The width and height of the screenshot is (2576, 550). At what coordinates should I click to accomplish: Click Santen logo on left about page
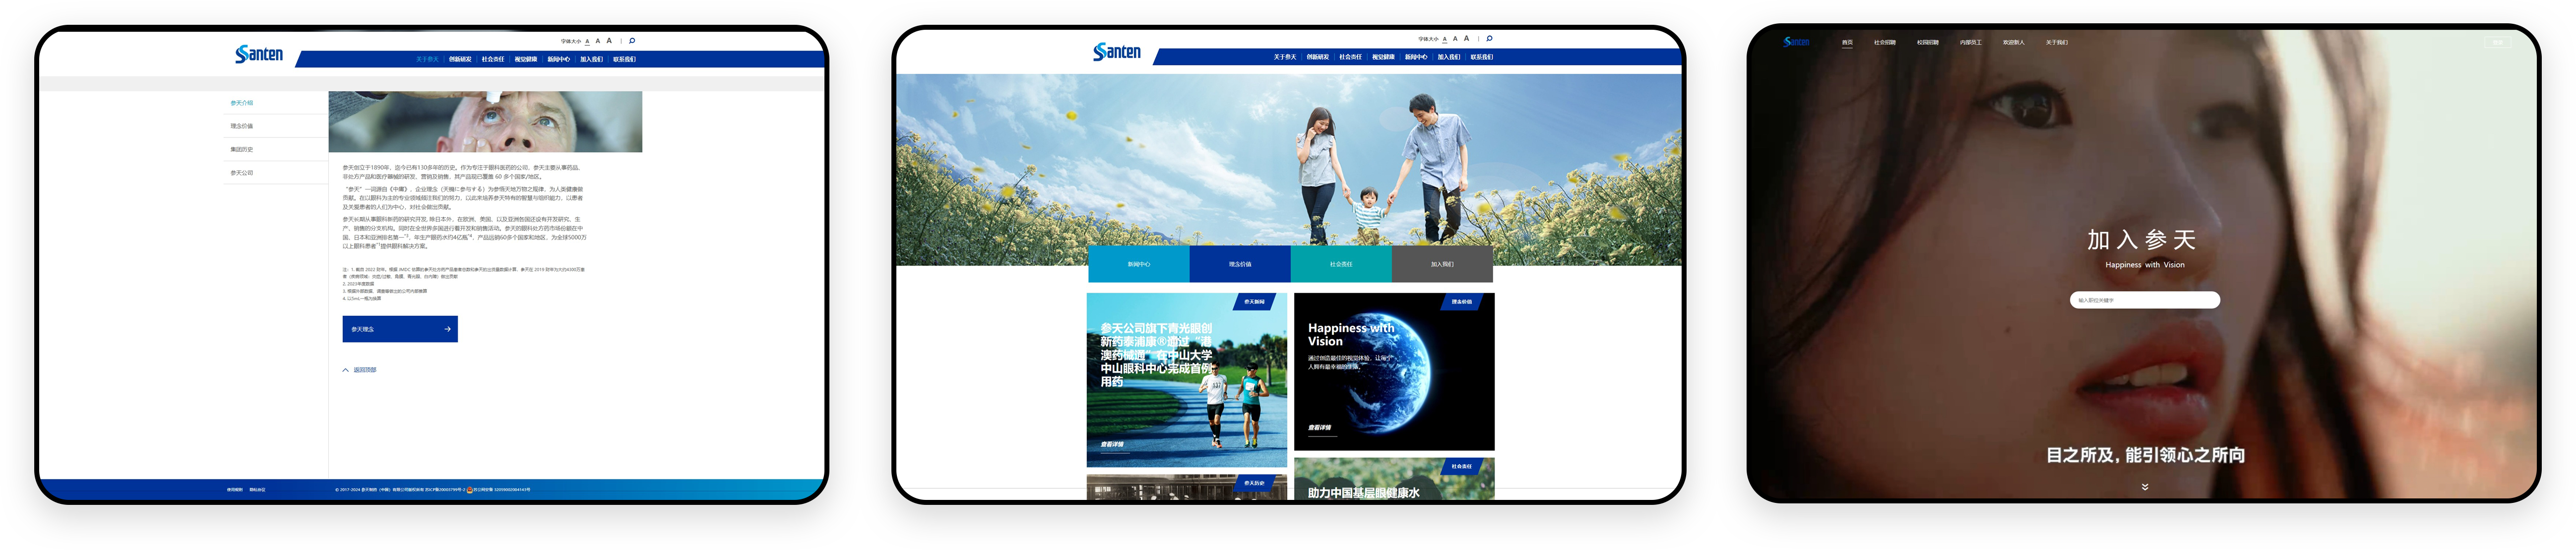[x=259, y=54]
